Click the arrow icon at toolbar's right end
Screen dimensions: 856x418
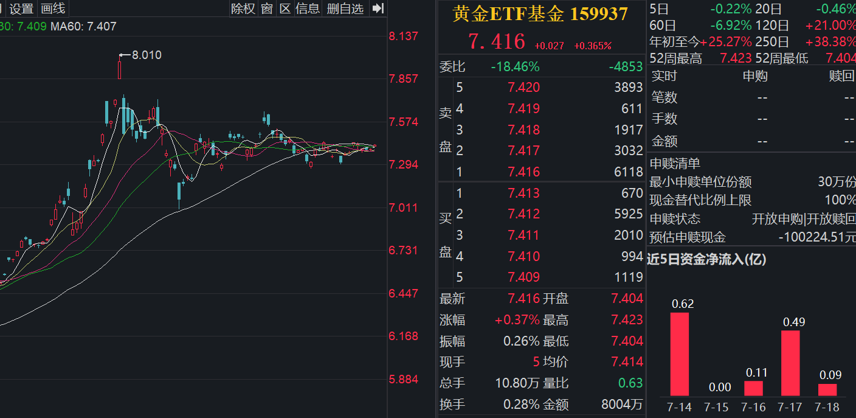click(x=377, y=9)
